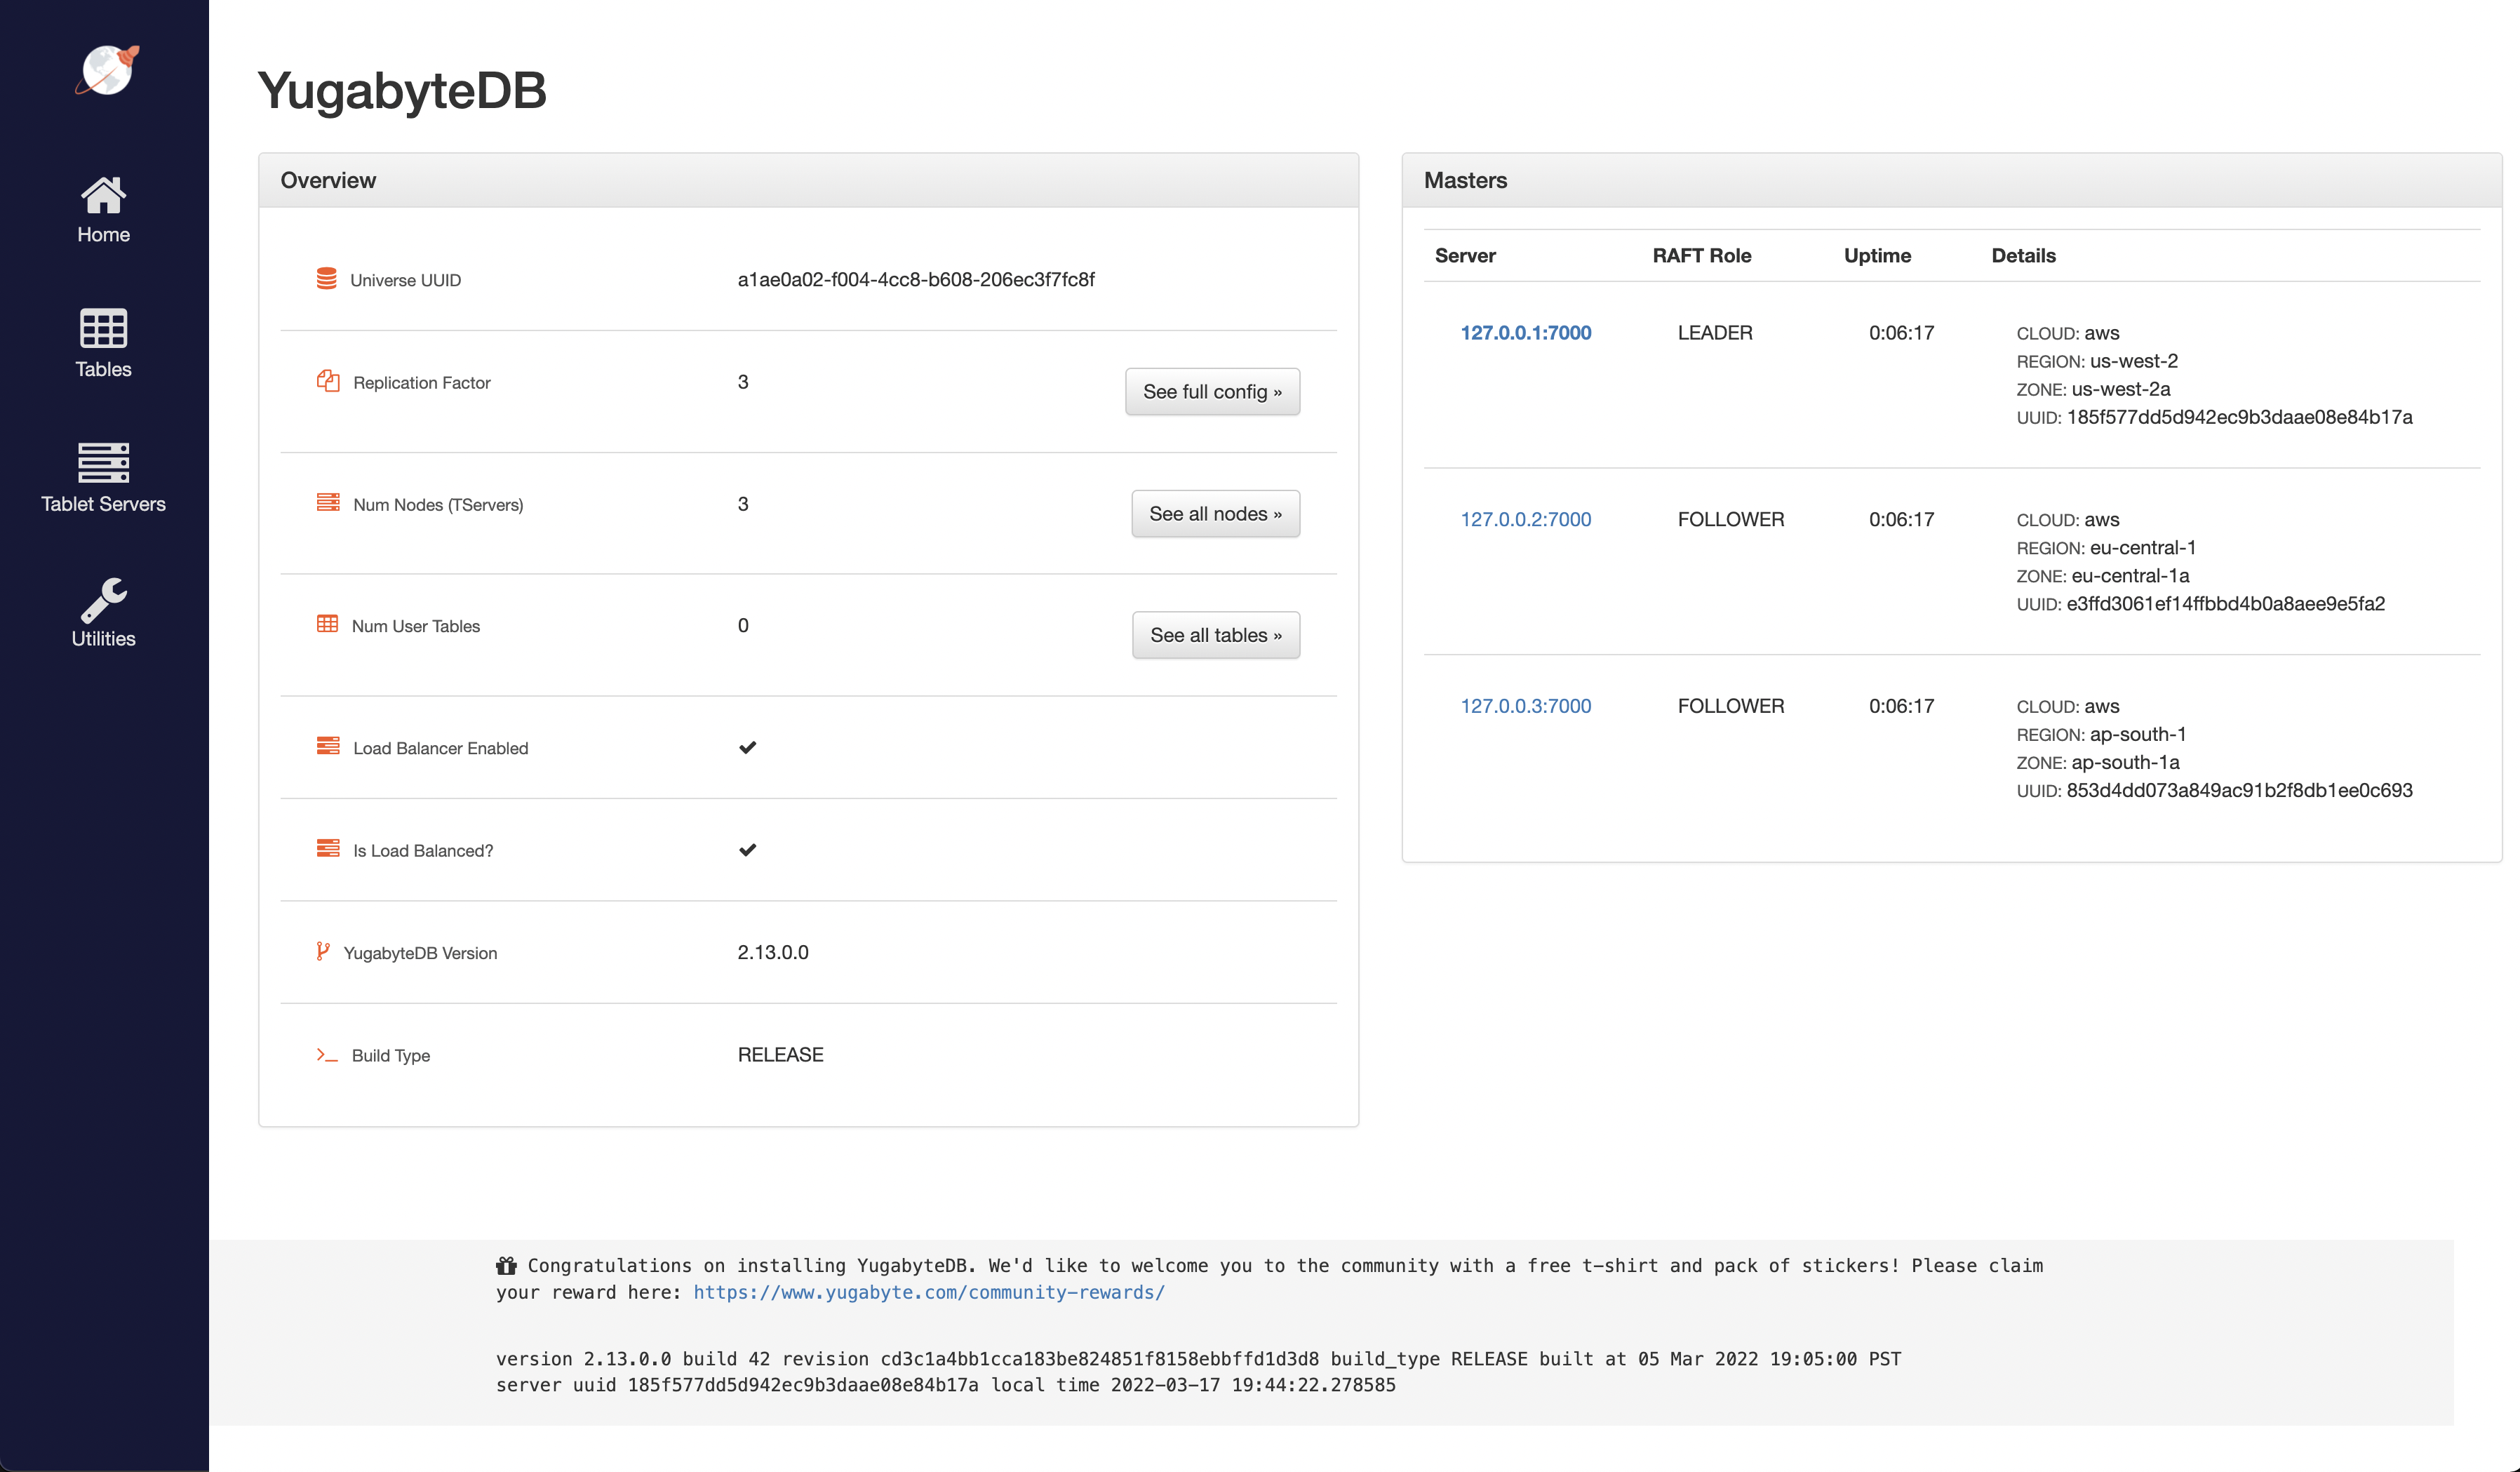Open follower master 127.0.0.3:7000 link
This screenshot has width=2520, height=1472.
coord(1525,705)
